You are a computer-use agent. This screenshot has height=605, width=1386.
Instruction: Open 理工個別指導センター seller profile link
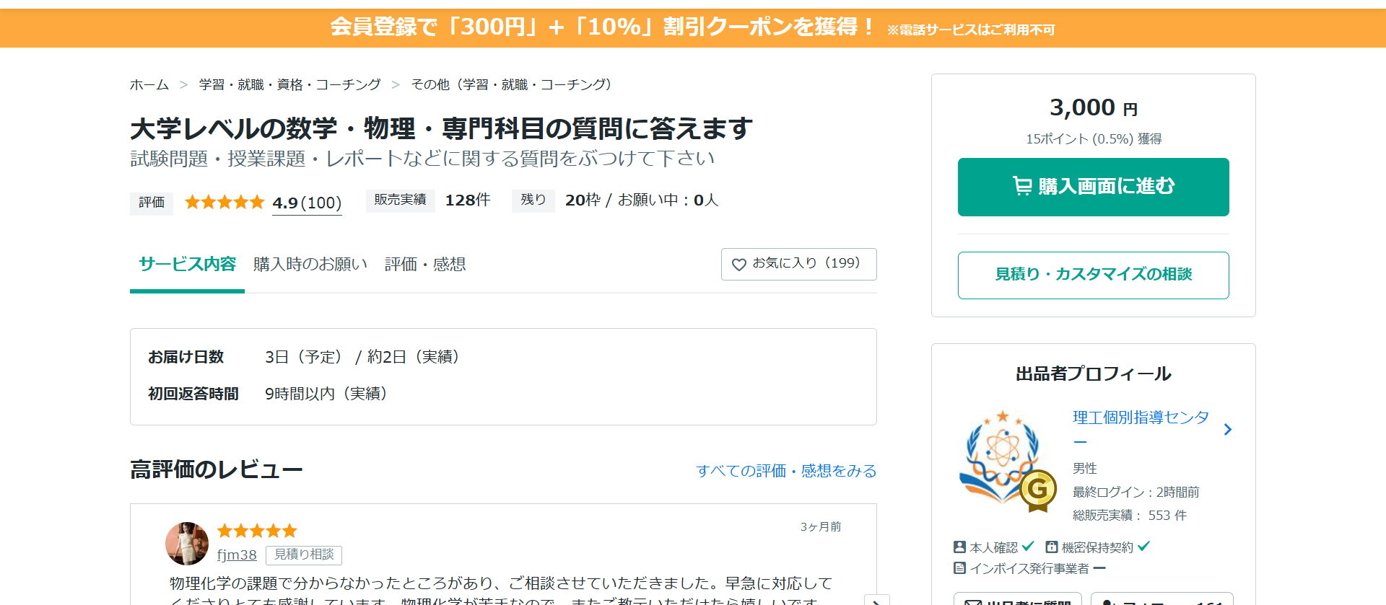coord(1141,429)
